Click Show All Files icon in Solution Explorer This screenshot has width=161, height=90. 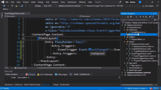146,17
